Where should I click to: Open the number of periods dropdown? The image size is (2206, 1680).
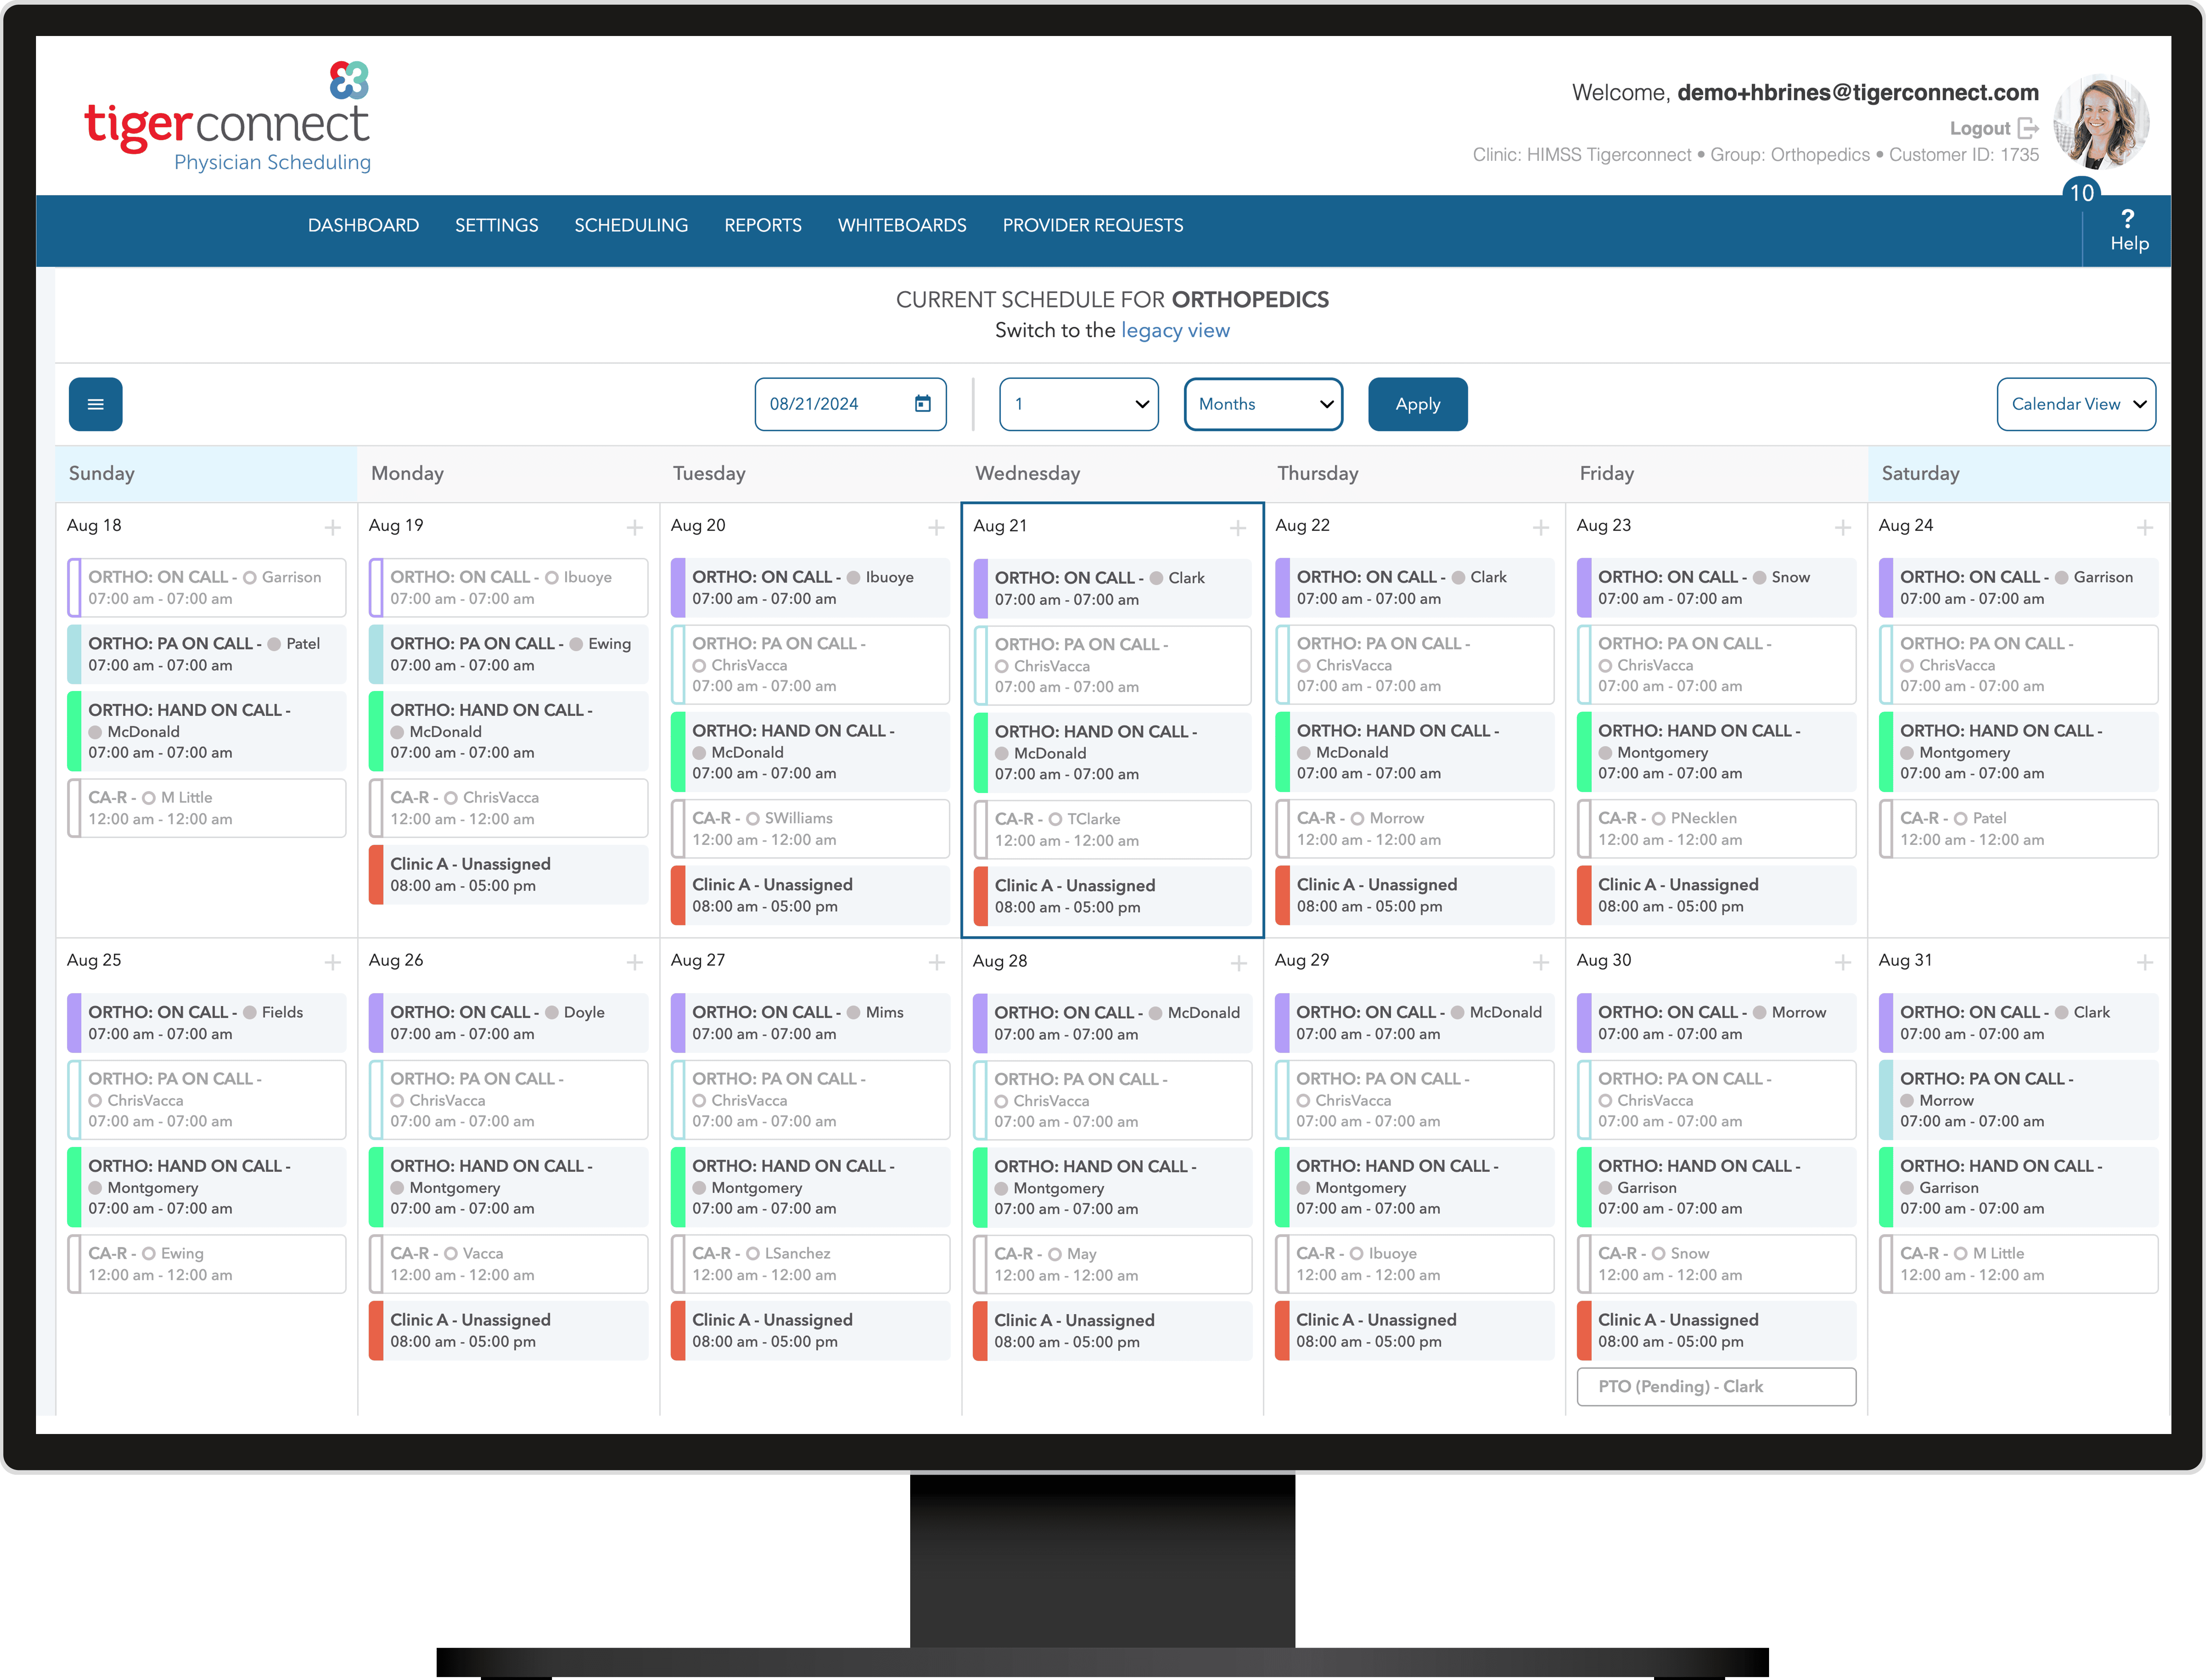(x=1079, y=404)
